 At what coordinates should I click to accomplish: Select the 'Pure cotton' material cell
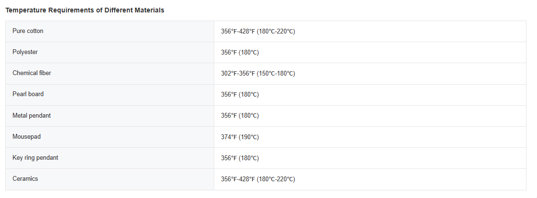(x=28, y=31)
